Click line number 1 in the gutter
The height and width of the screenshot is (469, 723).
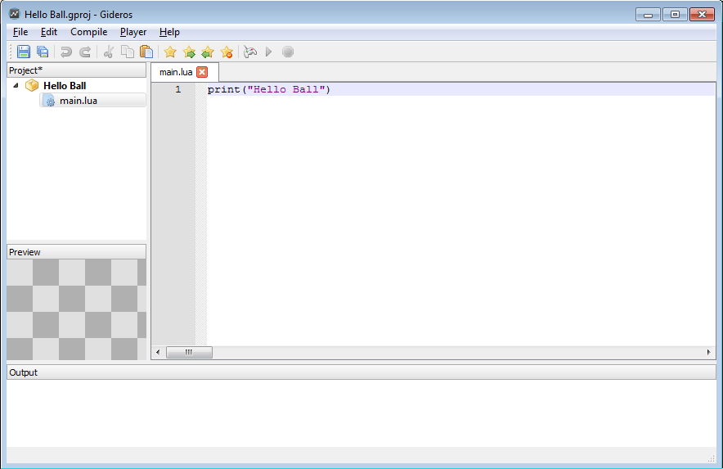[178, 89]
